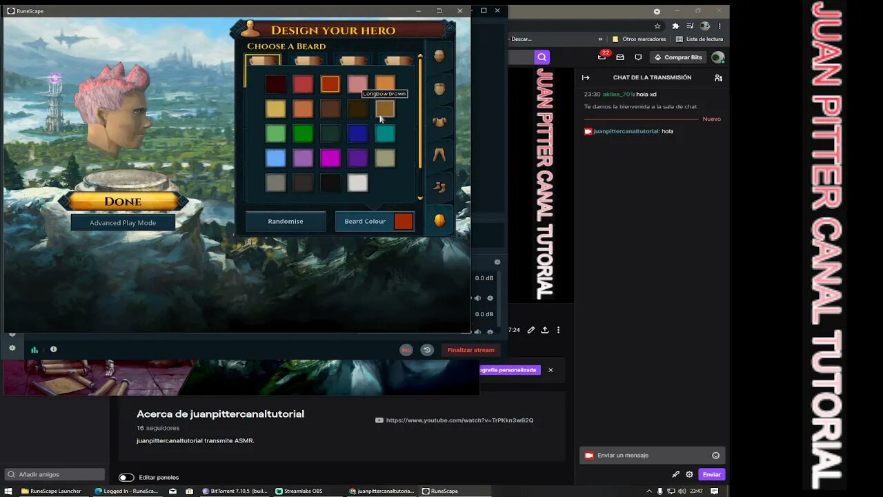
Task: Open Windows notification center
Action: (714, 491)
